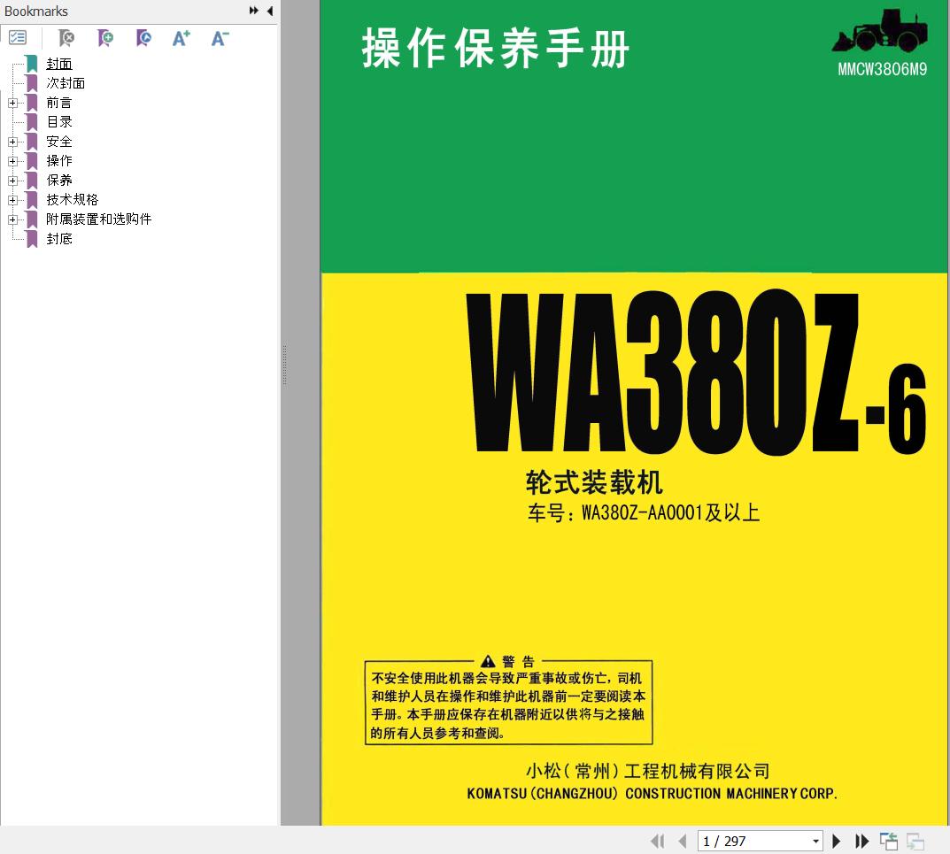Click the previous view navigation icon
Viewport: 950px width, 854px height.
(x=889, y=841)
